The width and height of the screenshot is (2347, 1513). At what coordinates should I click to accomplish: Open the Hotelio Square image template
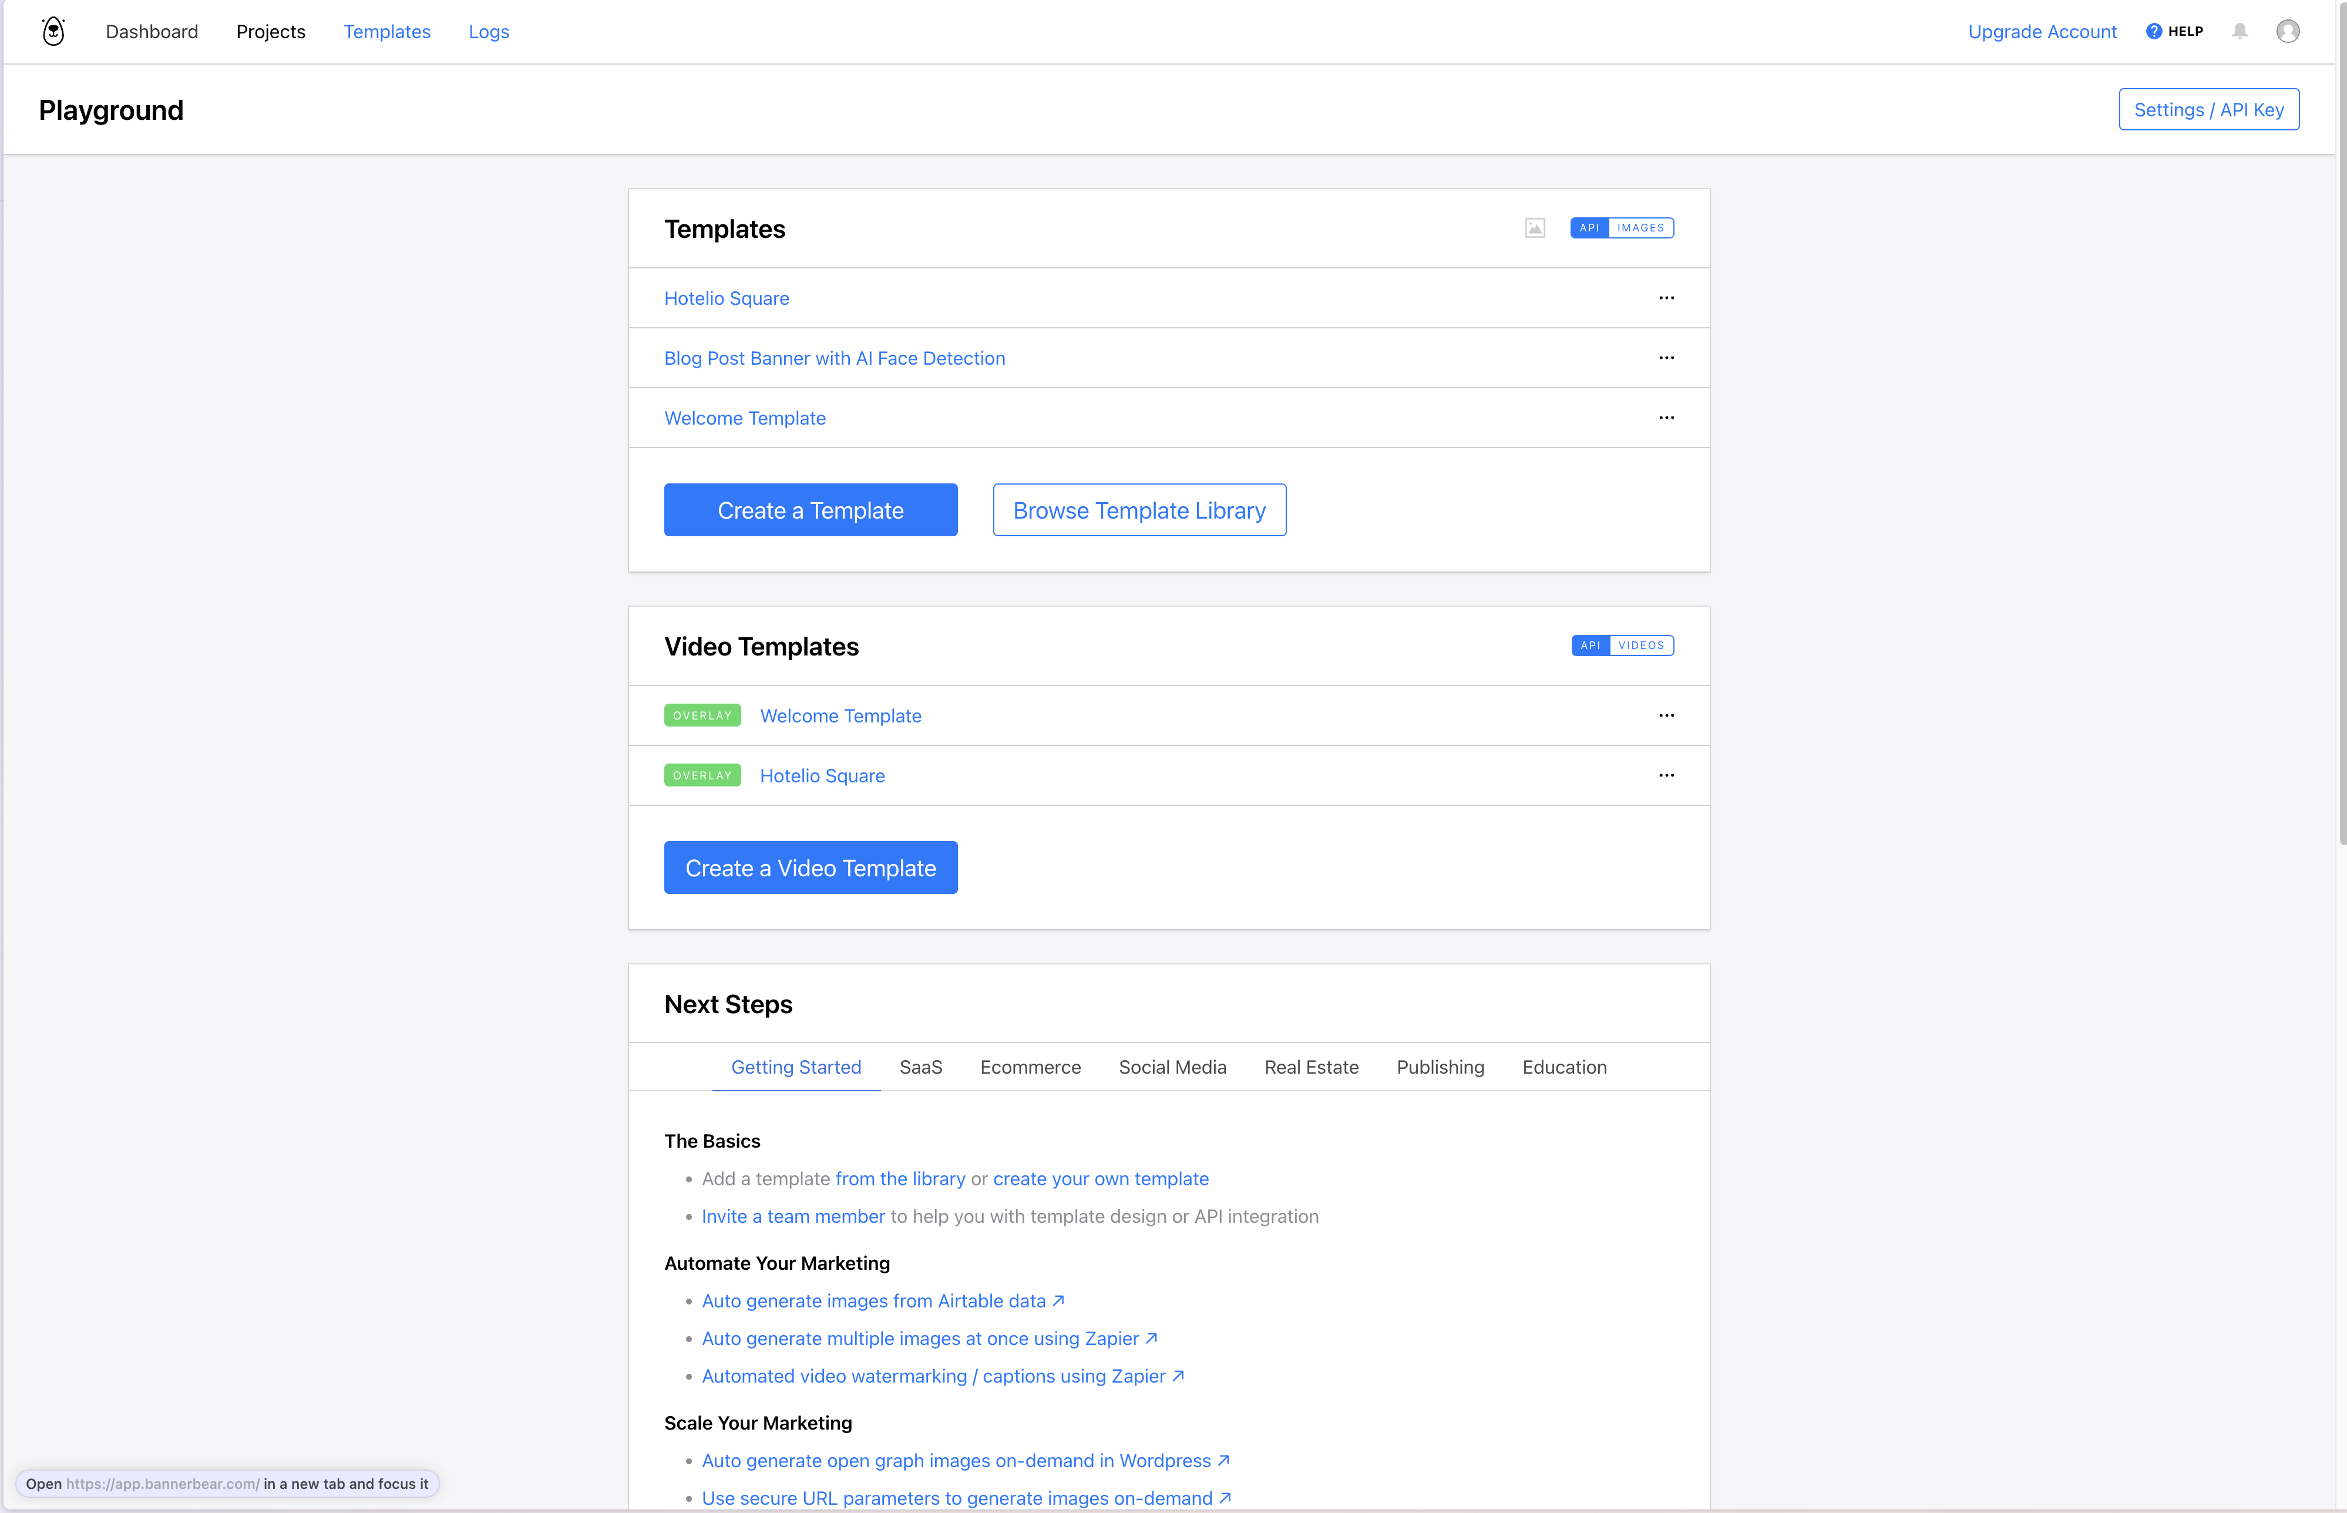(x=727, y=298)
